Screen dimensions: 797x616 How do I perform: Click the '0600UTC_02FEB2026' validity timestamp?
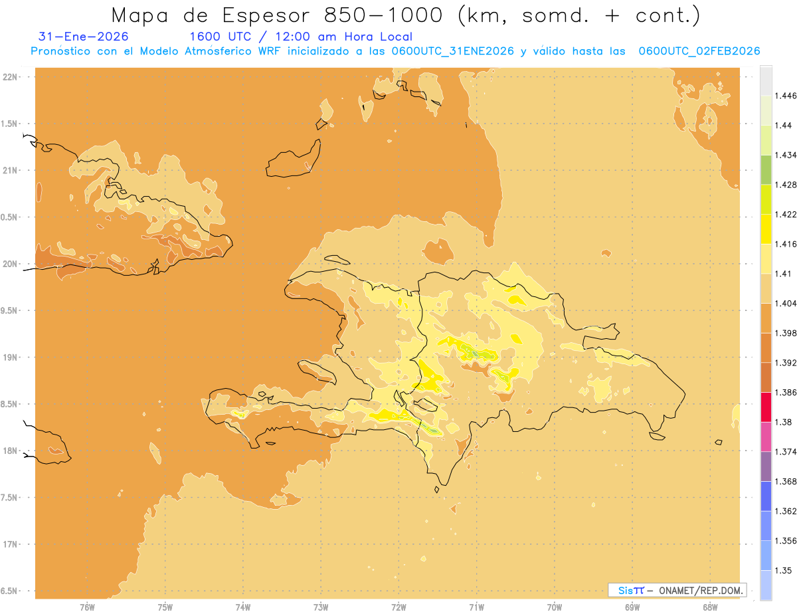tap(699, 51)
